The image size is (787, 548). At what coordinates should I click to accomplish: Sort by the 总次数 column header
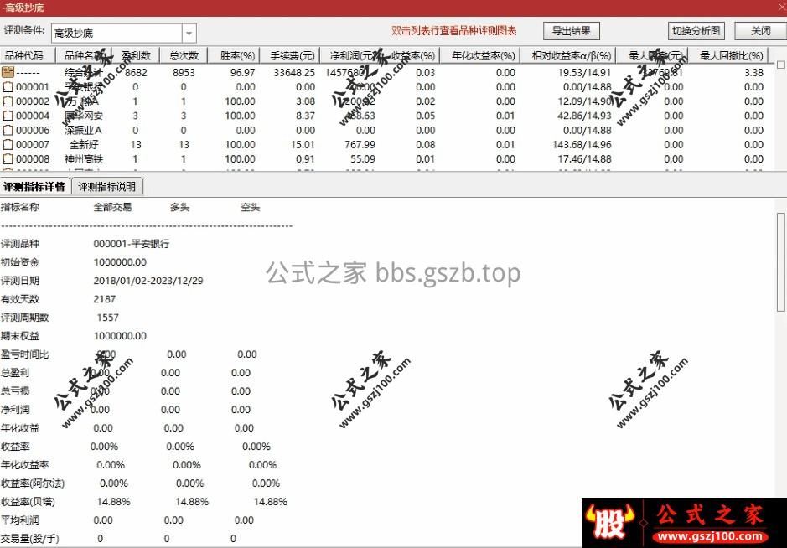(184, 55)
